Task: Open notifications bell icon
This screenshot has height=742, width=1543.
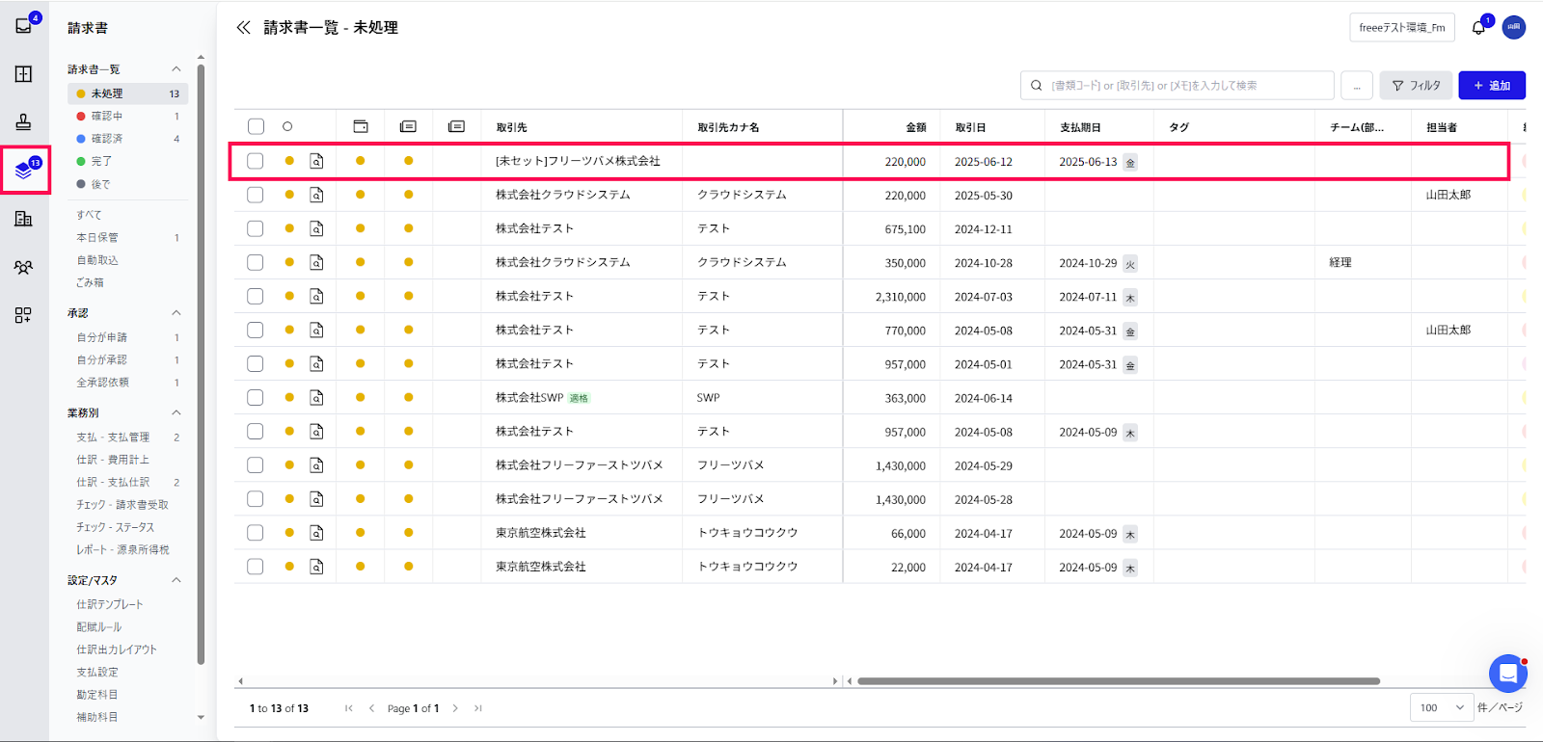Action: click(x=1478, y=28)
